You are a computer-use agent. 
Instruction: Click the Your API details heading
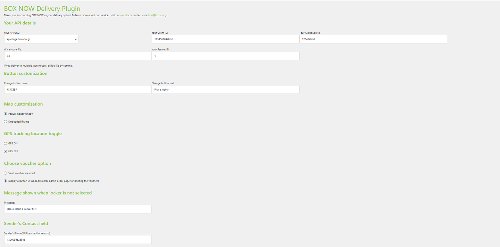coord(20,23)
